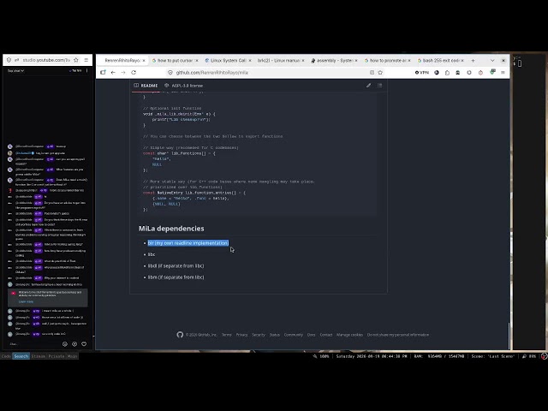Open the Security footer link
Viewport: 548px width, 411px height.
pos(259,335)
